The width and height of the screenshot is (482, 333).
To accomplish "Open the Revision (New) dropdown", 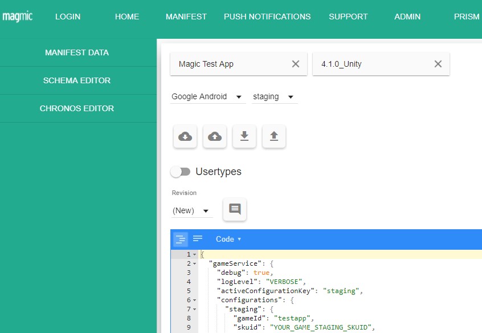I will [192, 210].
